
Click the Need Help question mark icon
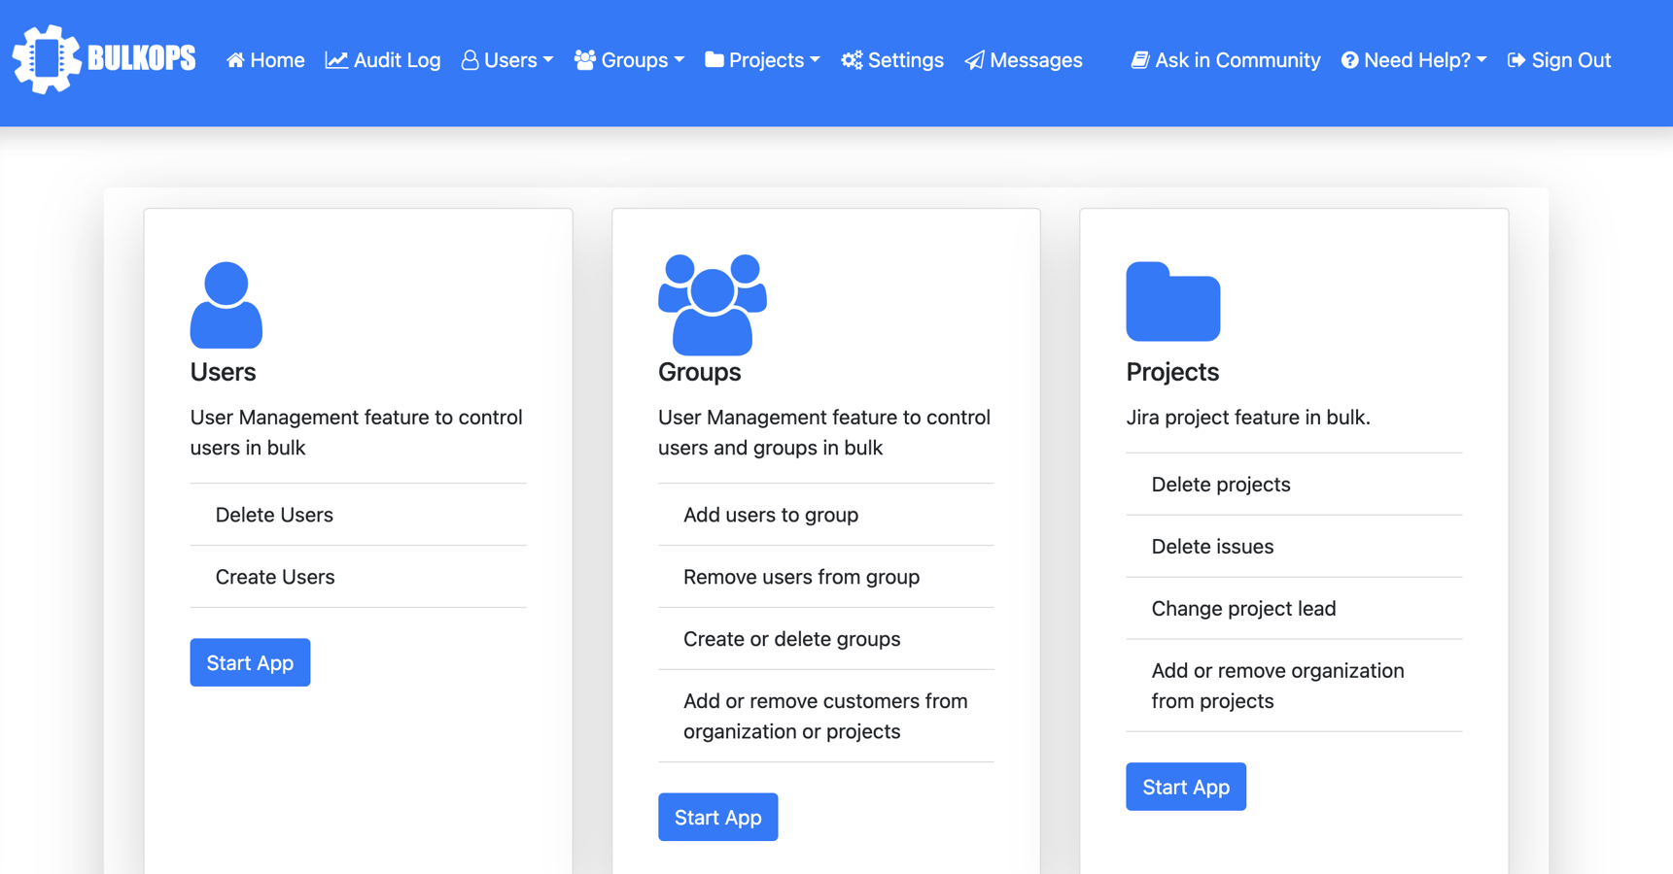point(1350,60)
